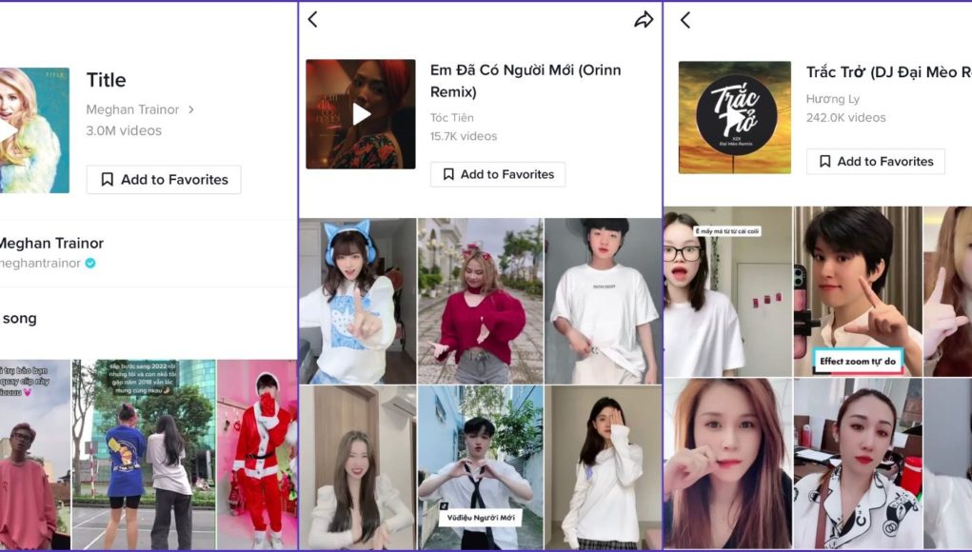
Task: Add Title song to Favorites
Action: (x=164, y=180)
